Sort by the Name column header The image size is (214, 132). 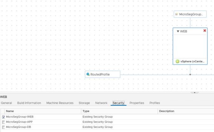pos(10,111)
